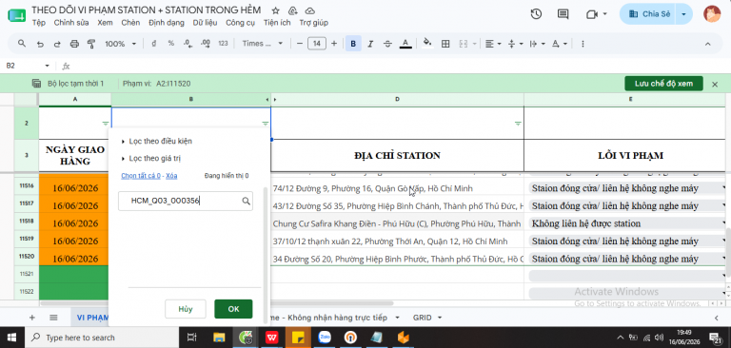Open the Tiện ích menu
The width and height of the screenshot is (731, 348).
click(277, 23)
